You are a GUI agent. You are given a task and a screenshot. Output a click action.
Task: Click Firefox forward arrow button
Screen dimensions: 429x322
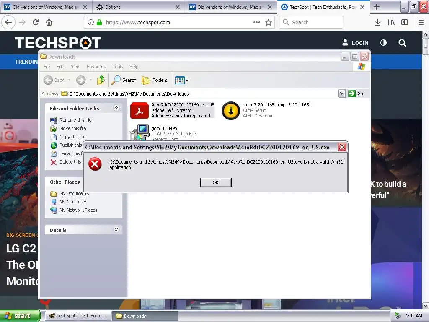22,22
